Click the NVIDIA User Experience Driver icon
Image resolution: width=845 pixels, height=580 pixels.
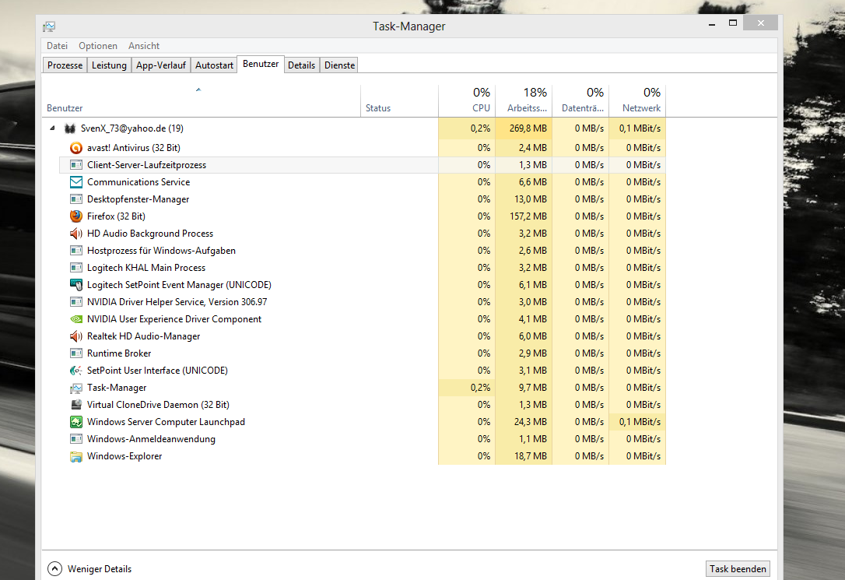click(x=76, y=319)
